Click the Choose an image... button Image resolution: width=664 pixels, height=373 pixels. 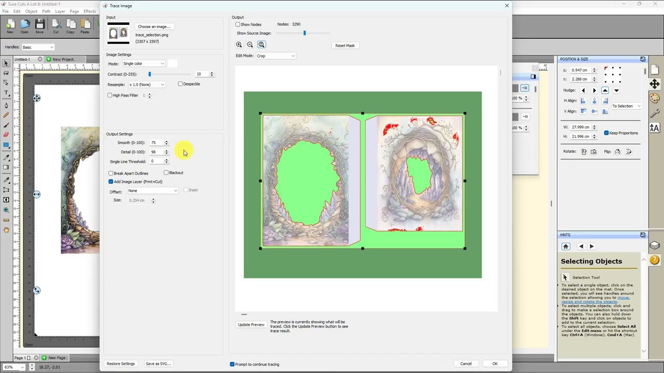pyautogui.click(x=154, y=26)
